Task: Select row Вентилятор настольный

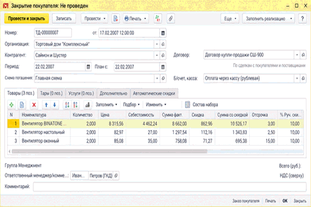Action: pos(155,132)
